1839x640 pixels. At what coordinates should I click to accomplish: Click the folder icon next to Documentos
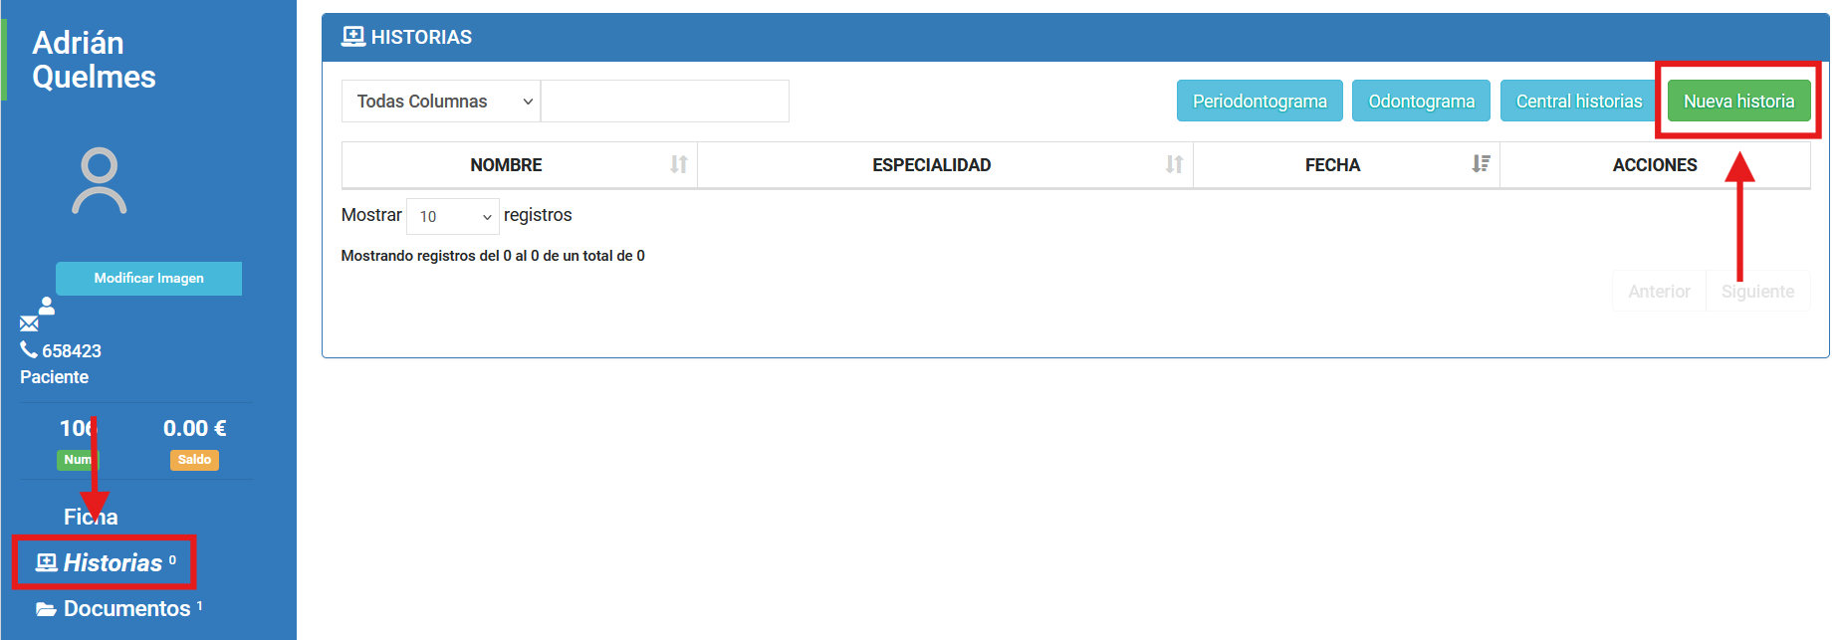pos(46,609)
